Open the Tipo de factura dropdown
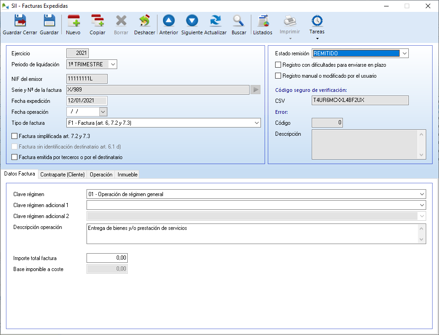Viewport: 439px width, 335px height. pyautogui.click(x=256, y=123)
